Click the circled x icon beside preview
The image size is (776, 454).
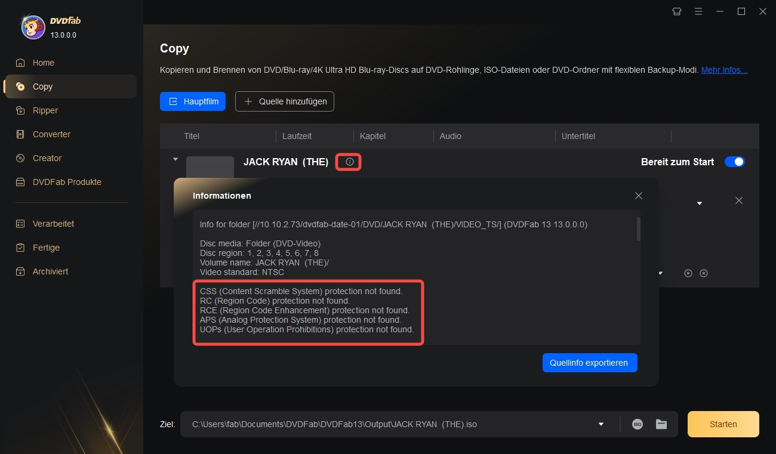tap(704, 273)
